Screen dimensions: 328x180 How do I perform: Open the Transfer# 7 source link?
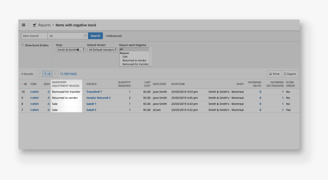[94, 92]
